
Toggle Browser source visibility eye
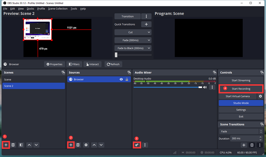[121, 79]
